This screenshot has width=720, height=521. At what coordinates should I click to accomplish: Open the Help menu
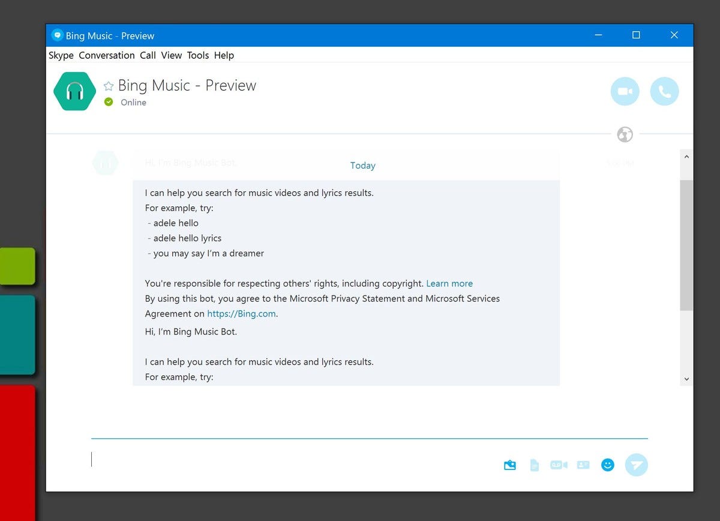224,55
